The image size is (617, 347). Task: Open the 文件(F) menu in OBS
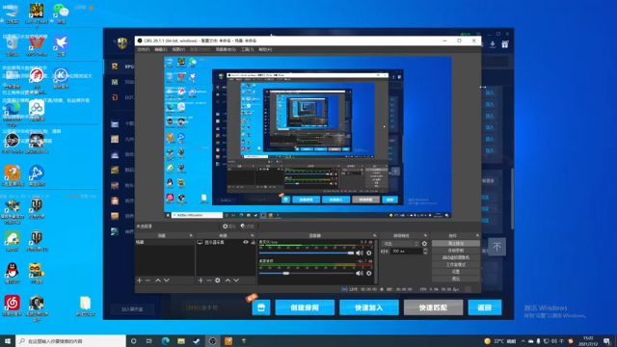[144, 49]
